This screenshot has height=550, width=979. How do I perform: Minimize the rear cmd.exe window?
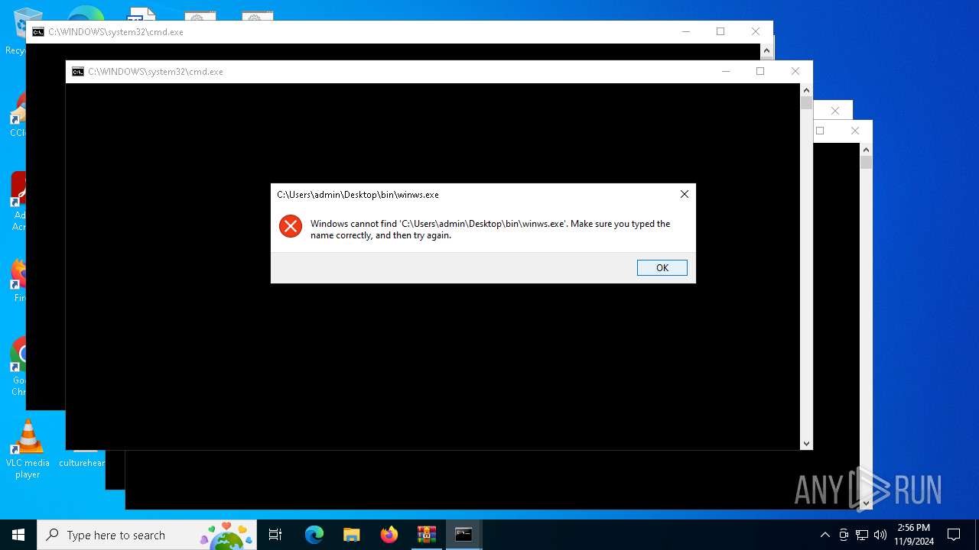pyautogui.click(x=685, y=31)
